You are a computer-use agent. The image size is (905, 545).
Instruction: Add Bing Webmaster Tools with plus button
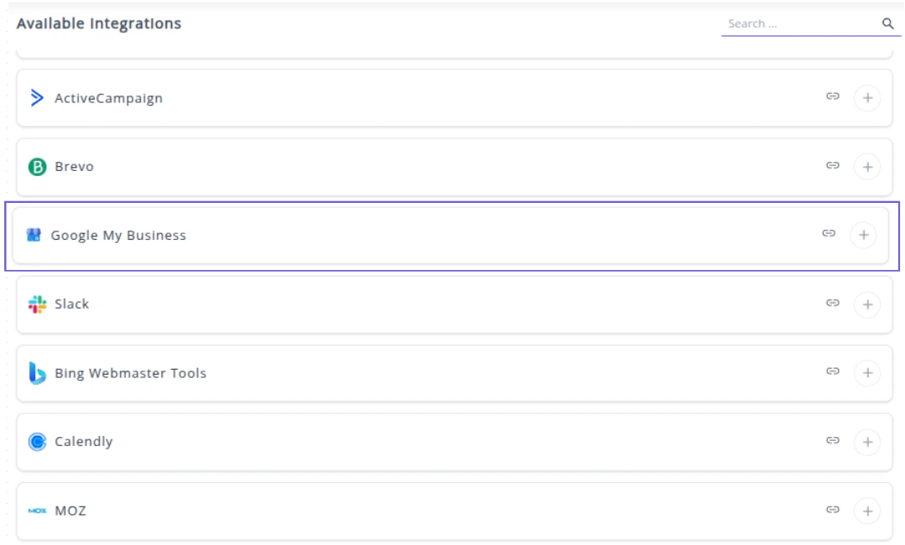pyautogui.click(x=867, y=373)
